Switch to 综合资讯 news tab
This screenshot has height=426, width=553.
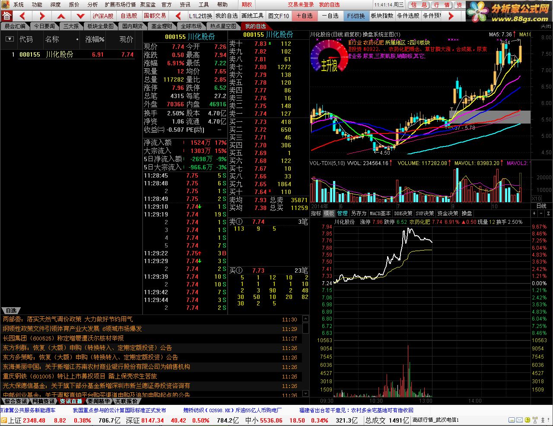tap(16, 401)
